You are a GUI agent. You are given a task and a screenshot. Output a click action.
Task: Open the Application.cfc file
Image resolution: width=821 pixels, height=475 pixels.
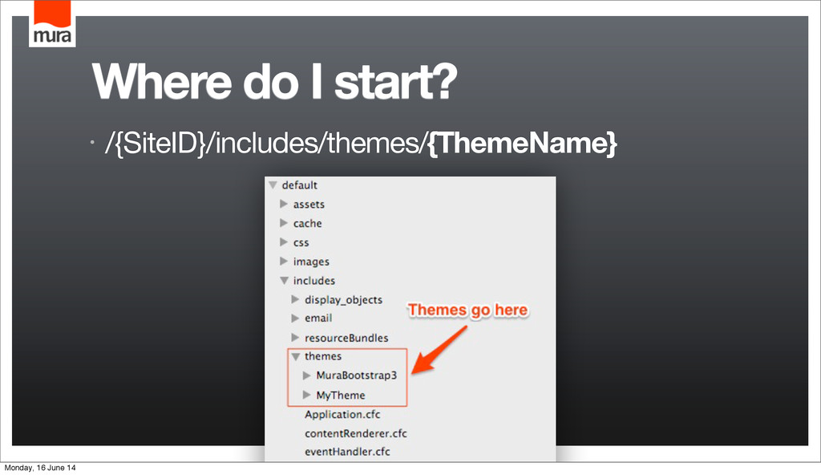click(x=342, y=414)
